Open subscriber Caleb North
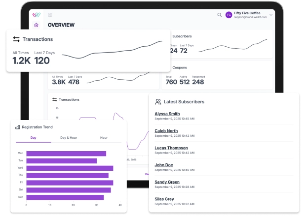This screenshot has width=304, height=217. (x=166, y=130)
